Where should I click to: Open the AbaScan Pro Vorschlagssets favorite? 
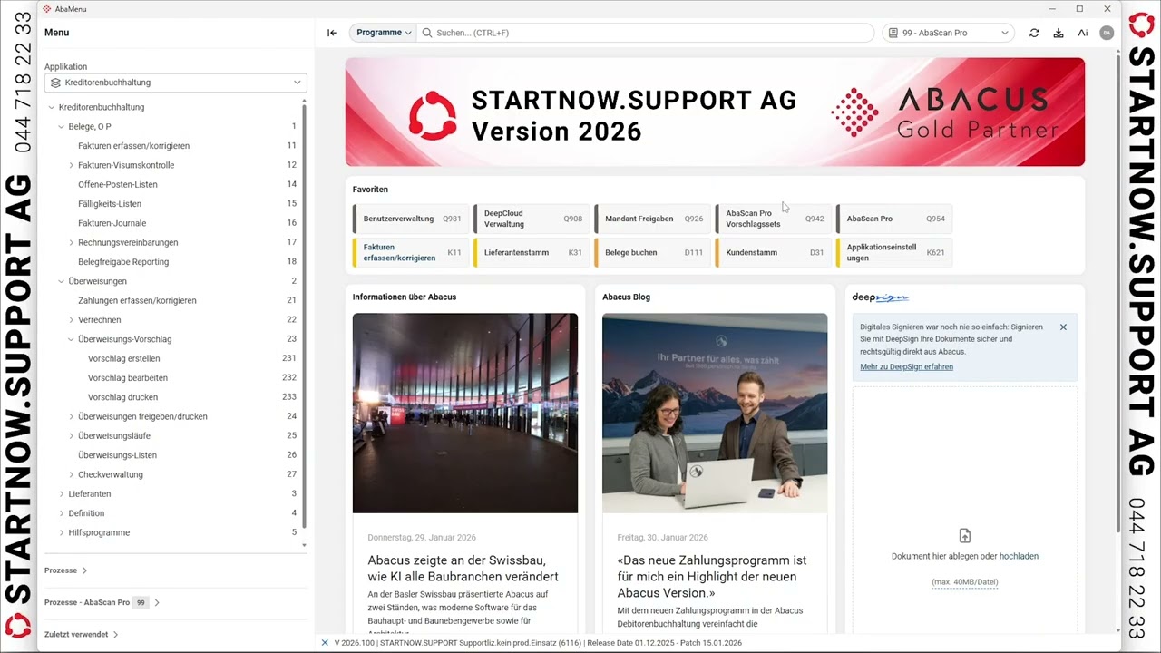774,219
